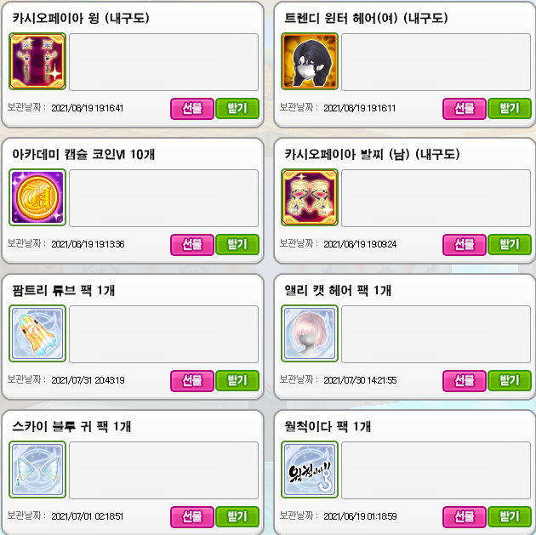Click the 아카데미 캡슐 코인 gold coin icon

pos(37,197)
